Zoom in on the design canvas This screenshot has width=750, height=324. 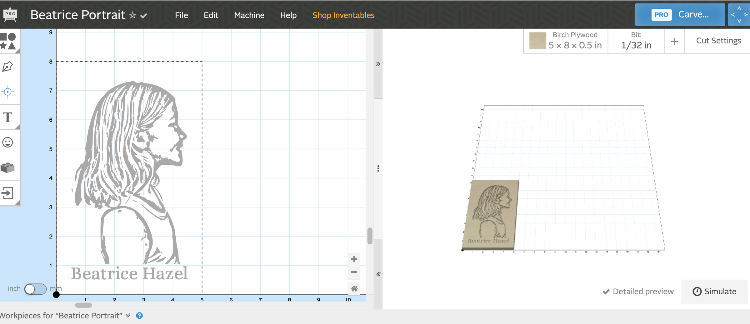click(x=354, y=259)
